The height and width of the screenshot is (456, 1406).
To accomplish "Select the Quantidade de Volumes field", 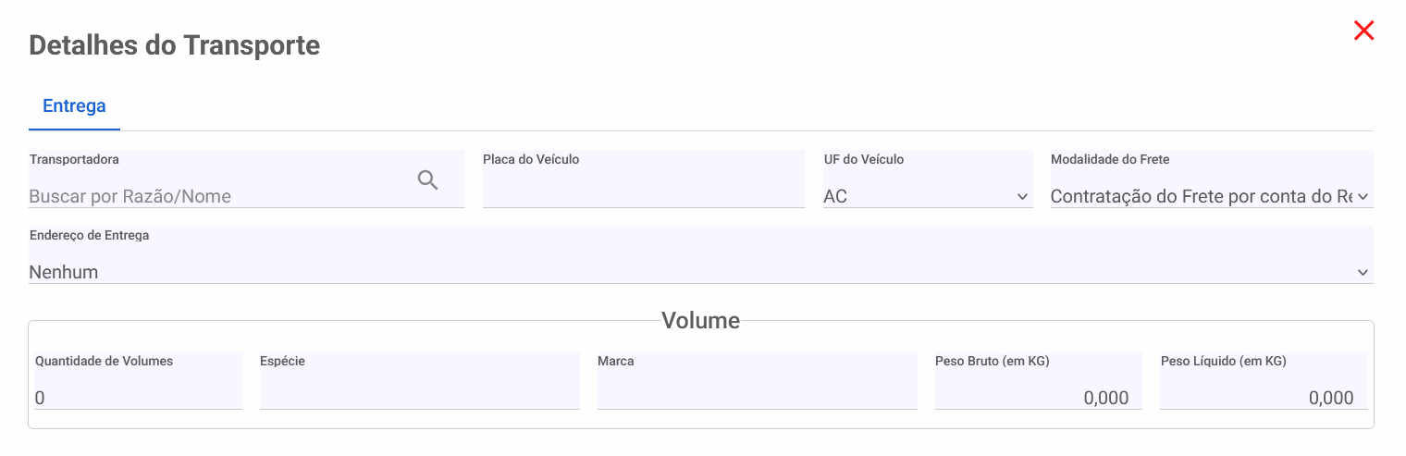I will tap(139, 381).
